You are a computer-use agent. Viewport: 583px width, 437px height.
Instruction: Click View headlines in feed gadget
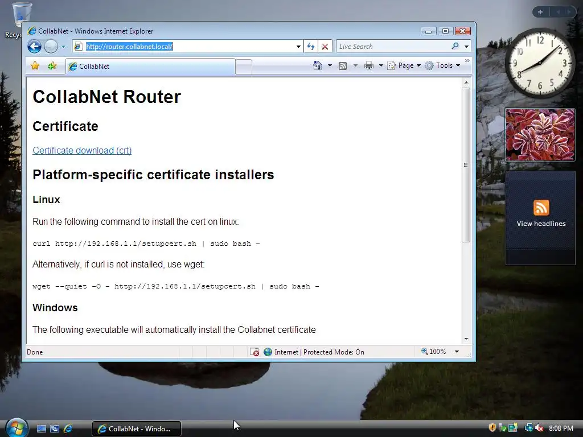(541, 224)
